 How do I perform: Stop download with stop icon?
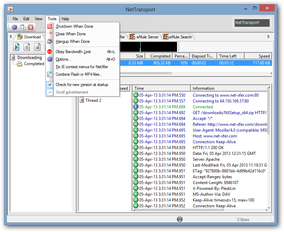(37, 47)
